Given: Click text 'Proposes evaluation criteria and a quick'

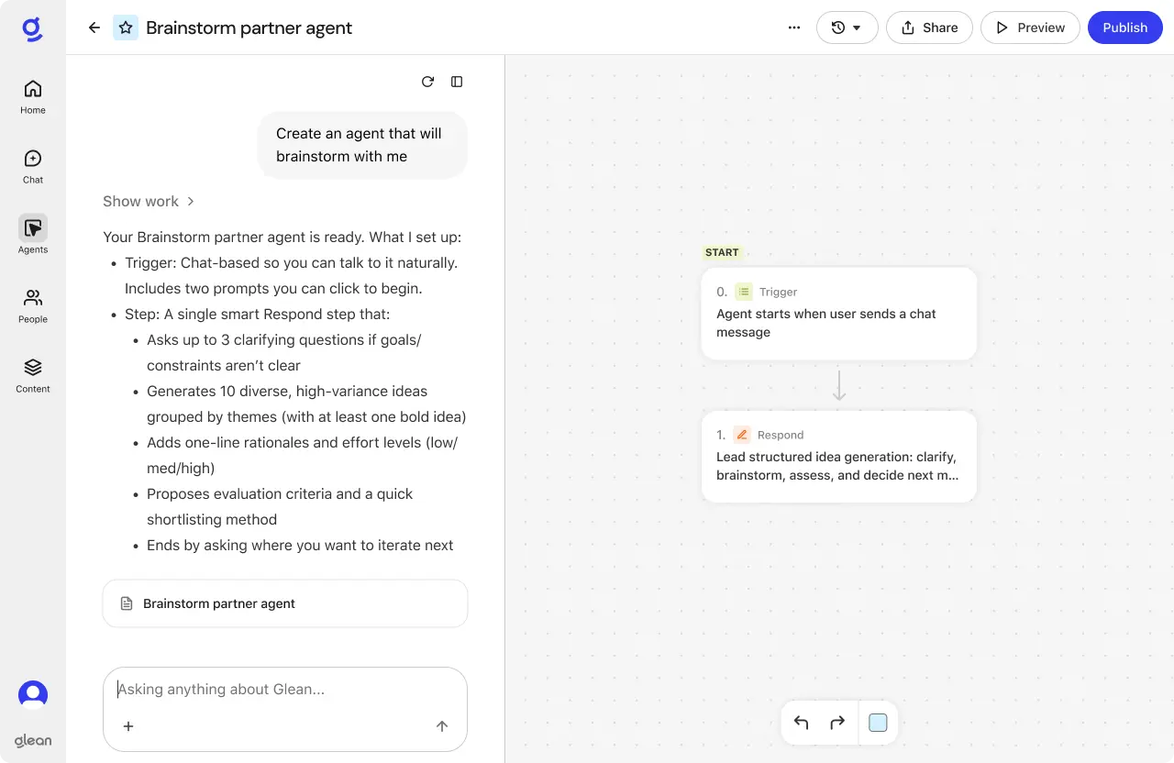Looking at the screenshot, I should click(280, 493).
